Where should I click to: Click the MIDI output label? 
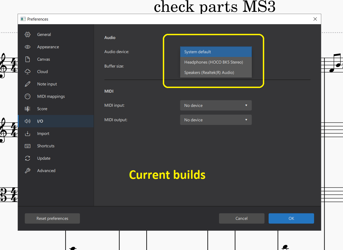click(116, 120)
